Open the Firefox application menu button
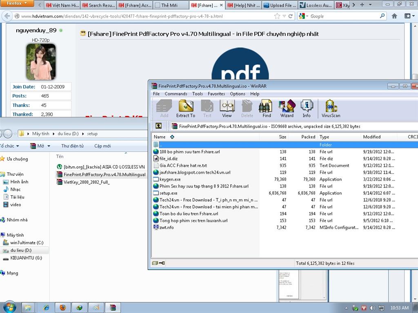Screen dimensions: 418x313 16,3
